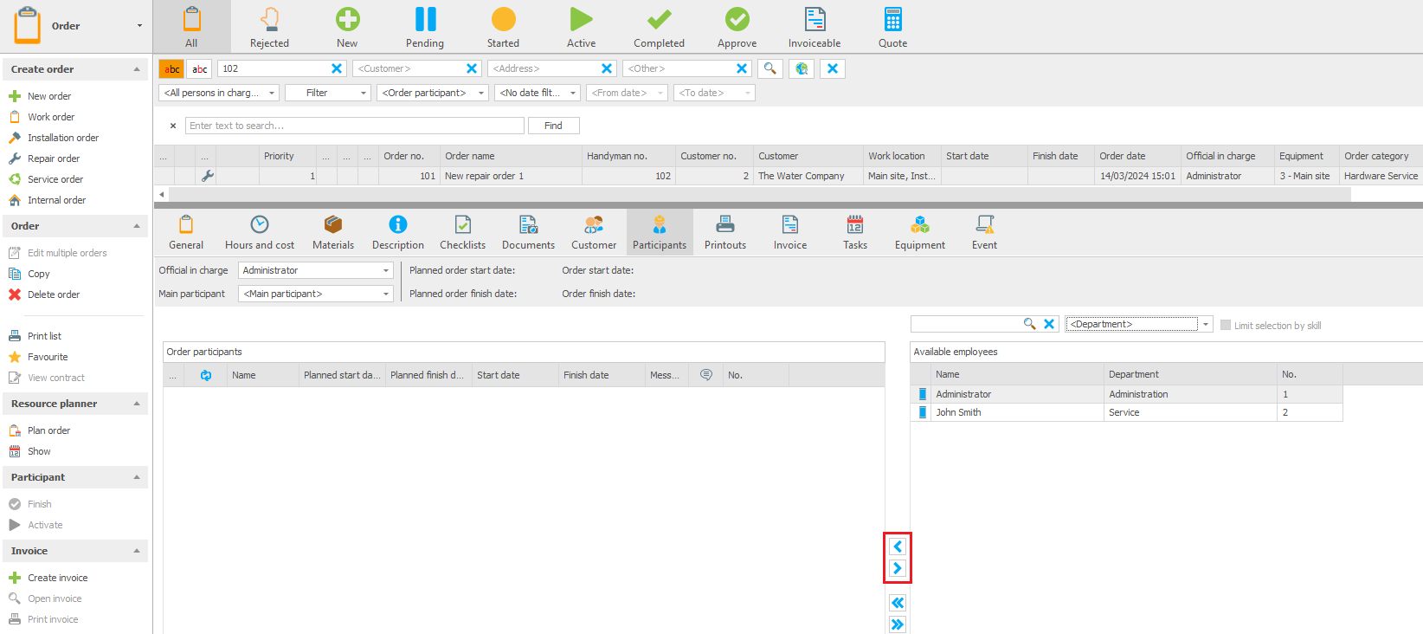The image size is (1423, 634).
Task: Show all orders with the All filter
Action: [x=191, y=27]
